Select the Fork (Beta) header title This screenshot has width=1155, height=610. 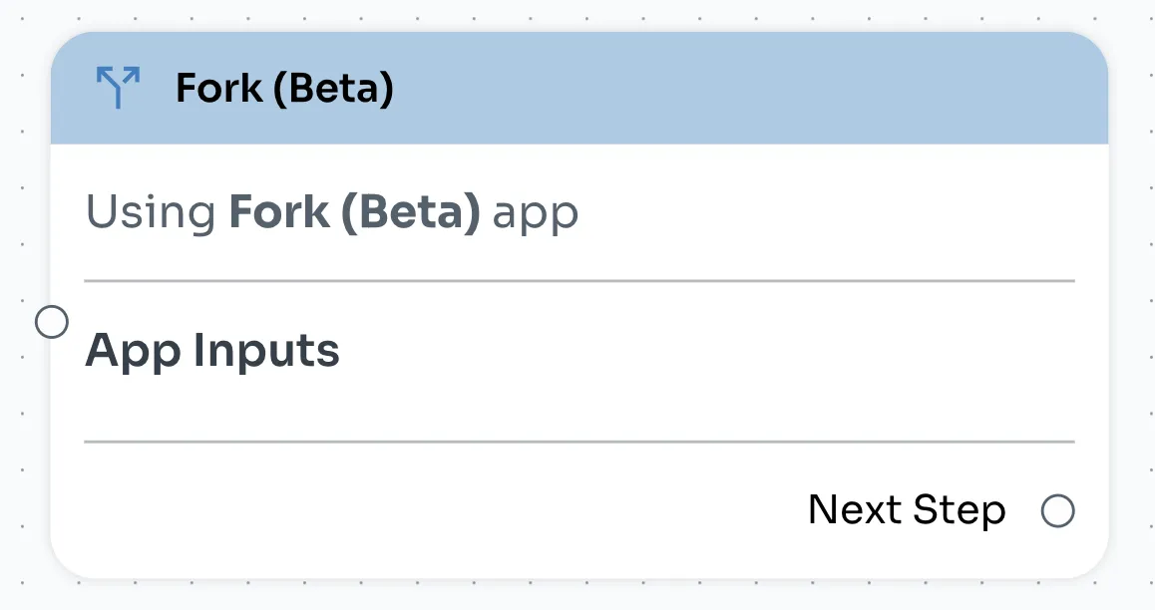(x=284, y=89)
